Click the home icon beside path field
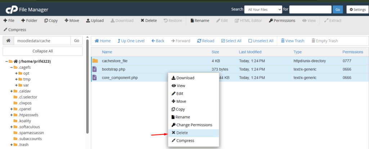369x149 pixels. (8, 41)
